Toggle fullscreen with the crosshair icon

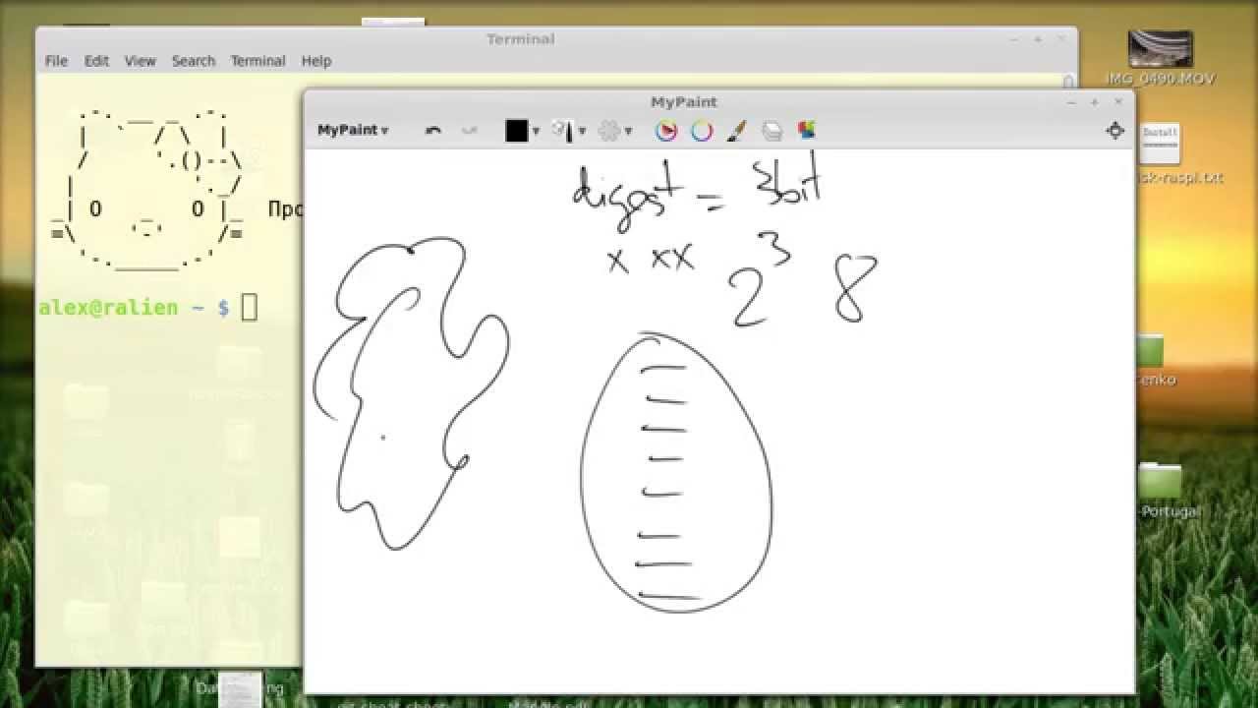click(x=1115, y=131)
